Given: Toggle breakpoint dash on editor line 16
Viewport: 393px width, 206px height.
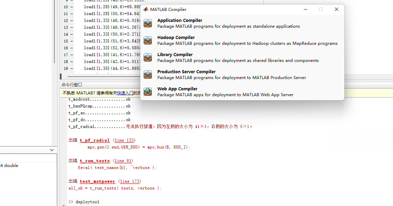Looking at the screenshot, I should coord(72,48).
